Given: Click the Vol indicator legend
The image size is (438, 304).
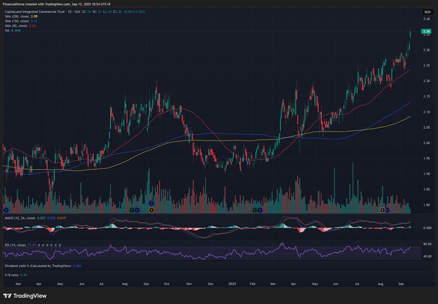Looking at the screenshot, I should (7, 30).
